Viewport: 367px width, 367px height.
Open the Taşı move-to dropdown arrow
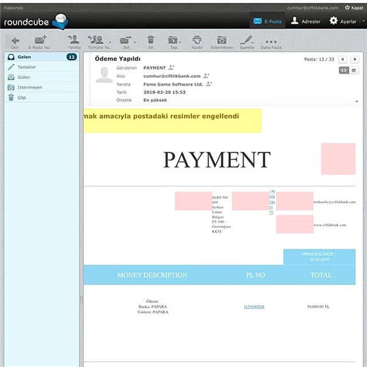179,42
